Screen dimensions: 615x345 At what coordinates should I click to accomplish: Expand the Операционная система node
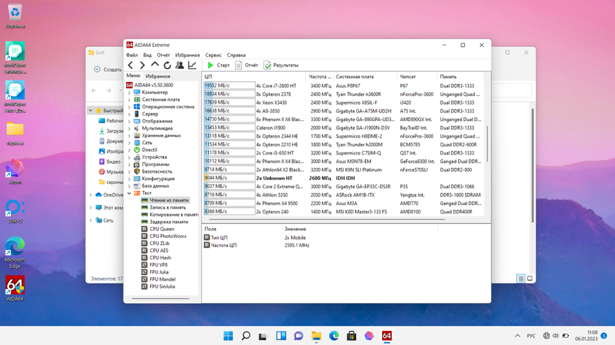tap(130, 107)
